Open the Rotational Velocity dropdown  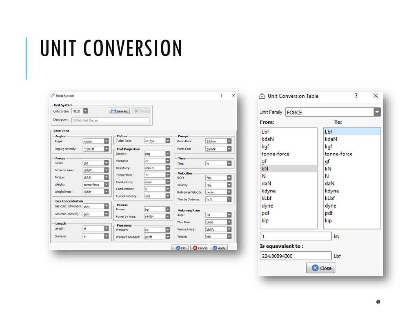(x=229, y=192)
